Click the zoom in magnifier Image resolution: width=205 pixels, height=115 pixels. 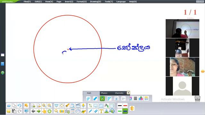(x=44, y=105)
